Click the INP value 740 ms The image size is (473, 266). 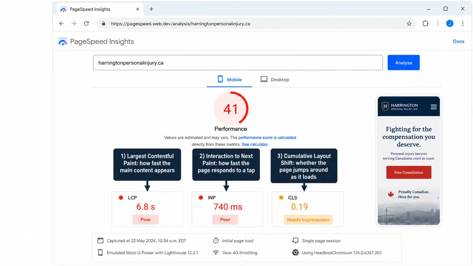coord(228,207)
